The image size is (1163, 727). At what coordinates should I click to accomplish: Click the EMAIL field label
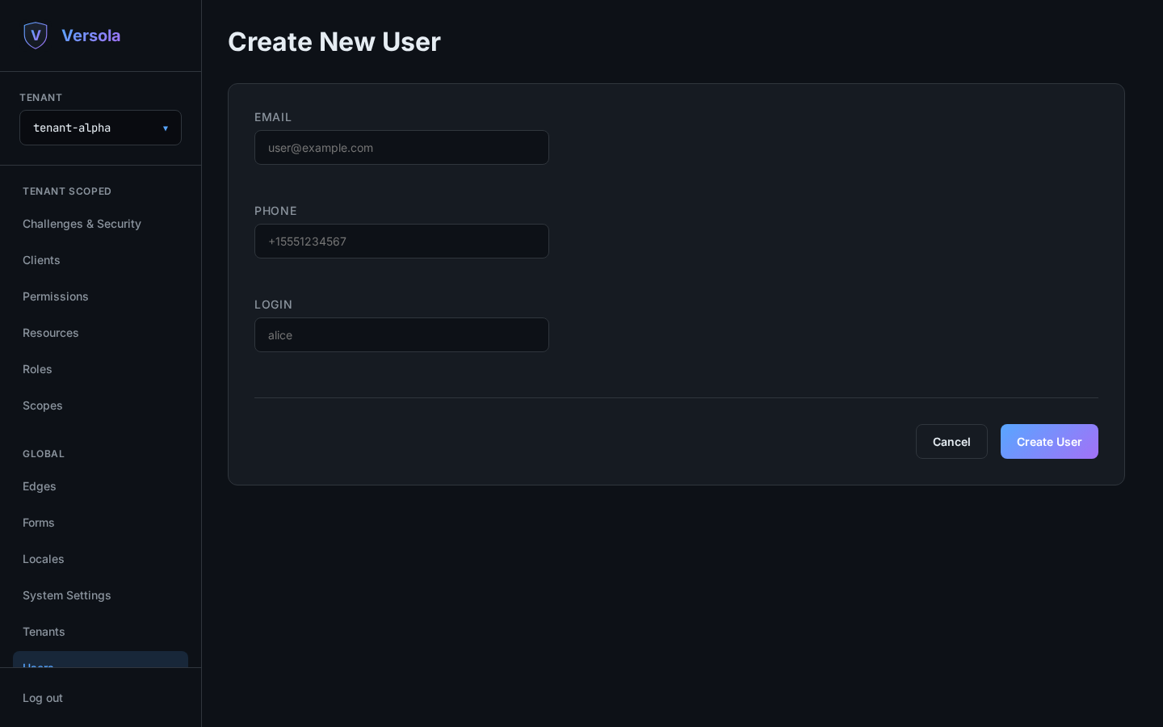click(x=273, y=117)
